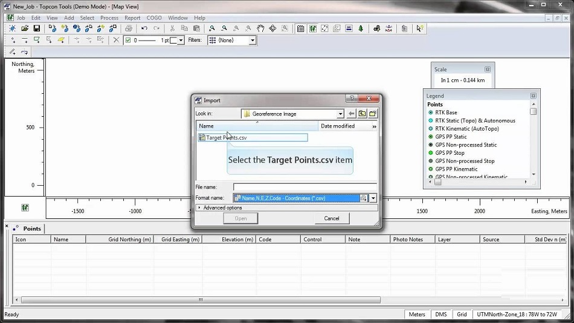
Task: Click the Open Job folder icon
Action: tap(25, 28)
